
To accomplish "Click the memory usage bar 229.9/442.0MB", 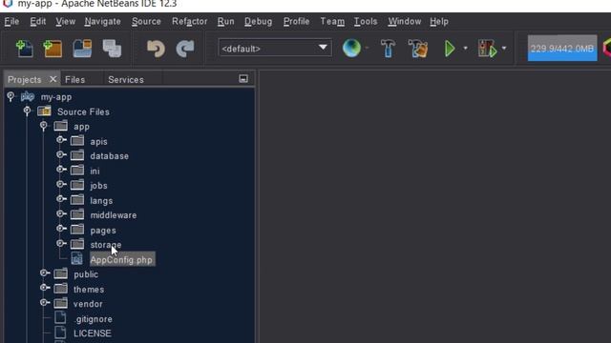I will pos(562,49).
